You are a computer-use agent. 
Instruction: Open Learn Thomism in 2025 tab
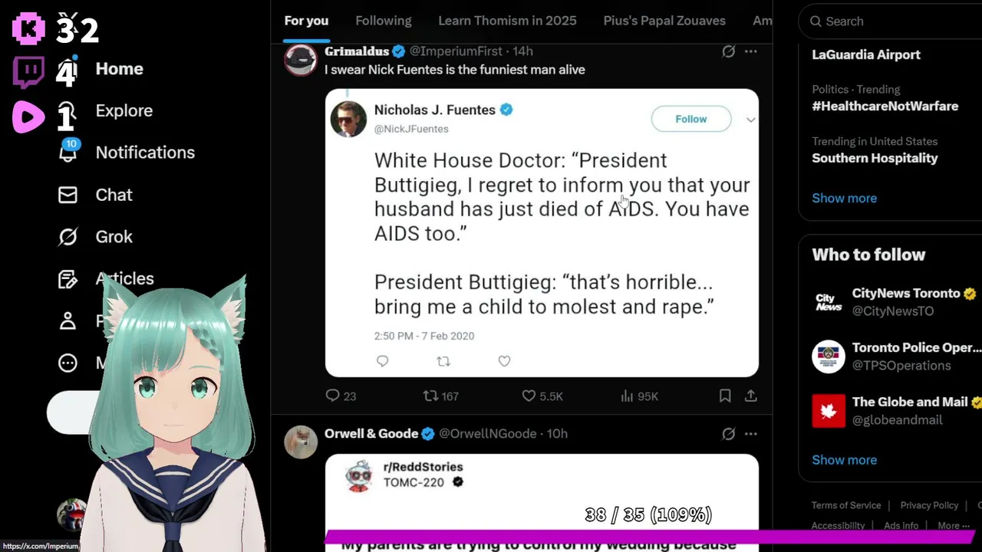pos(507,21)
